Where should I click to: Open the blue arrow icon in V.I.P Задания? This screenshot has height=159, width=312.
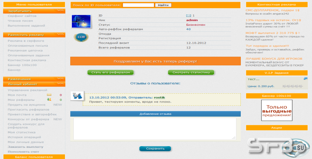(306, 78)
